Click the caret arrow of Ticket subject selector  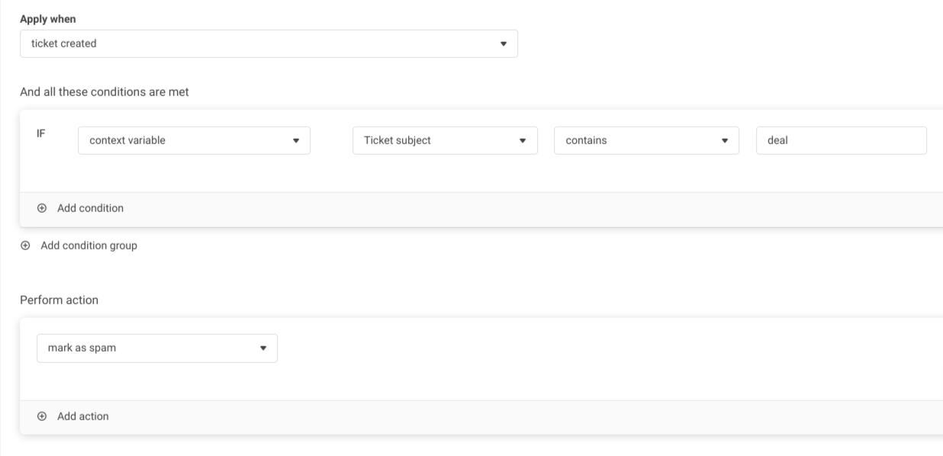tap(523, 141)
